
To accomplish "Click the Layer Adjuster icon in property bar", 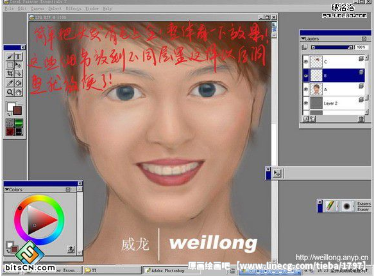I will tap(277, 173).
